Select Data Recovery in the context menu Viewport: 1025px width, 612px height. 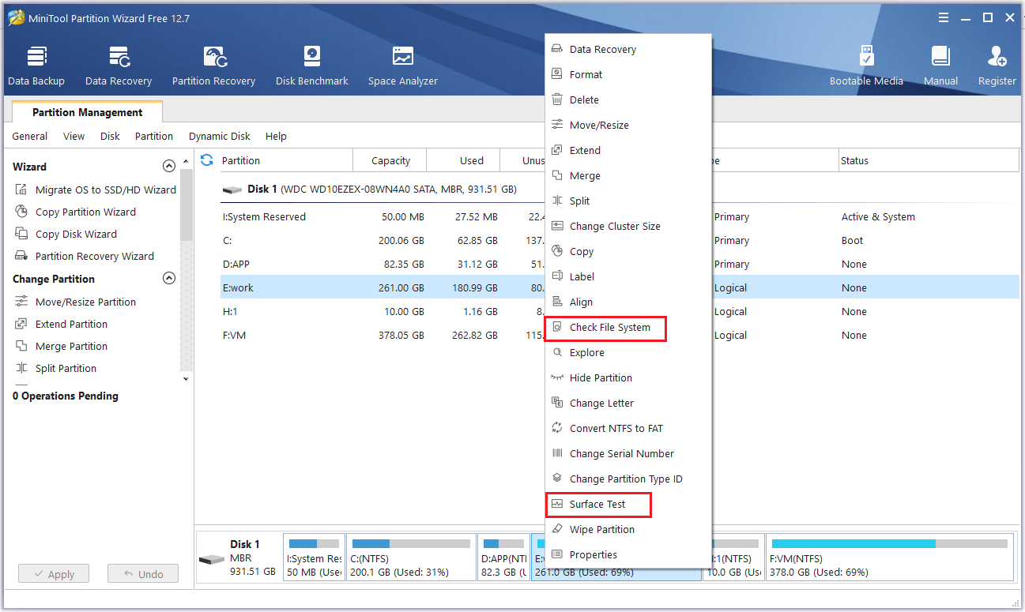pyautogui.click(x=629, y=49)
